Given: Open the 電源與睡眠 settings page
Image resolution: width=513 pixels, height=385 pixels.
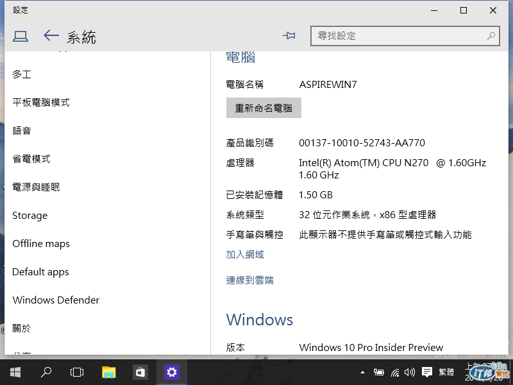Looking at the screenshot, I should pyautogui.click(x=37, y=187).
